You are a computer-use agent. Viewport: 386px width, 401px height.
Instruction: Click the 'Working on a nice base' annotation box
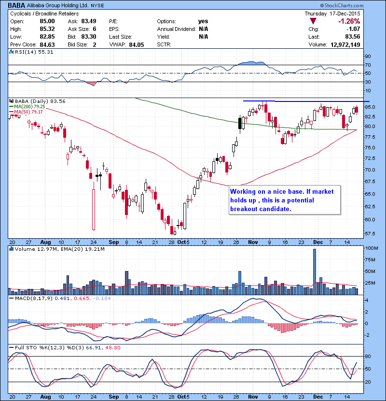pos(285,200)
